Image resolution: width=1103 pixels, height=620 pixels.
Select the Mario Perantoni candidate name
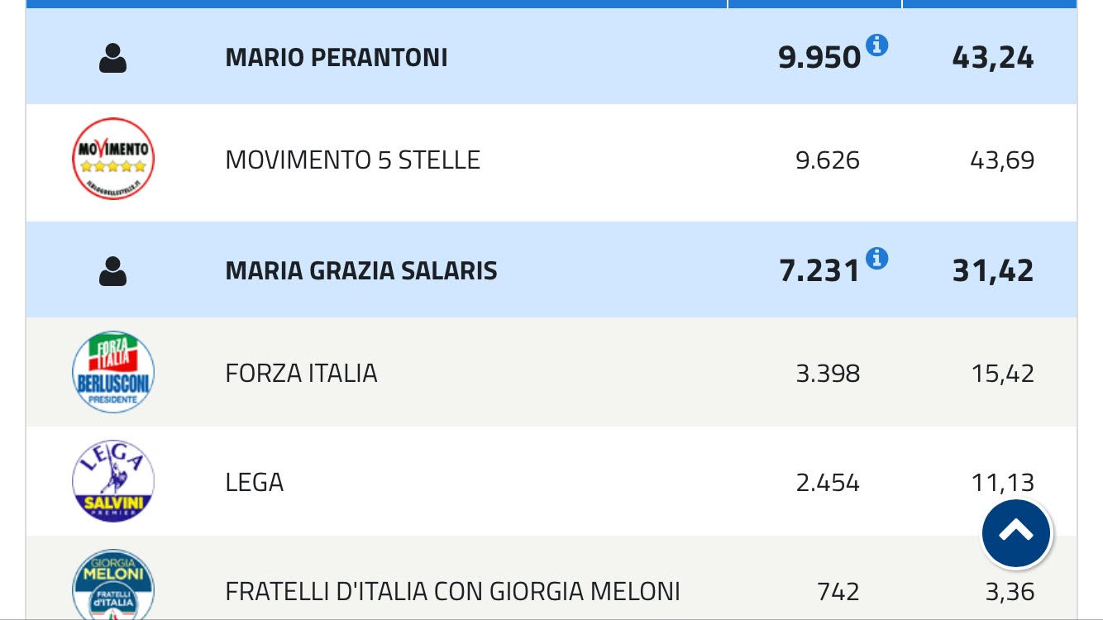point(337,58)
